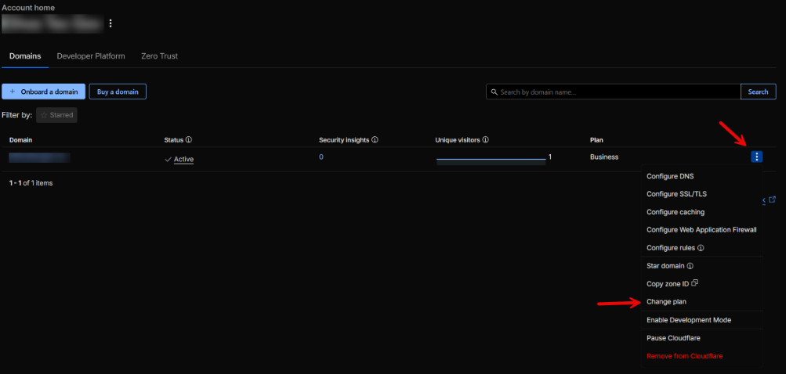Screen dimensions: 786x374
Task: Click the info icon next to Security insights
Action: [375, 140]
